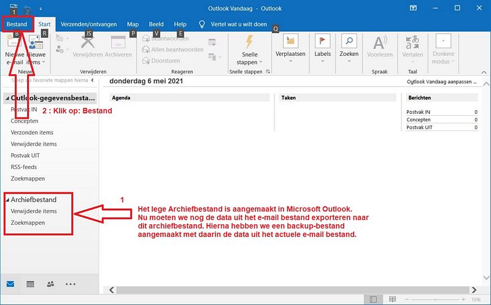The width and height of the screenshot is (491, 305).
Task: Select Verwijderde items under Archiefbestand
Action: (x=34, y=211)
